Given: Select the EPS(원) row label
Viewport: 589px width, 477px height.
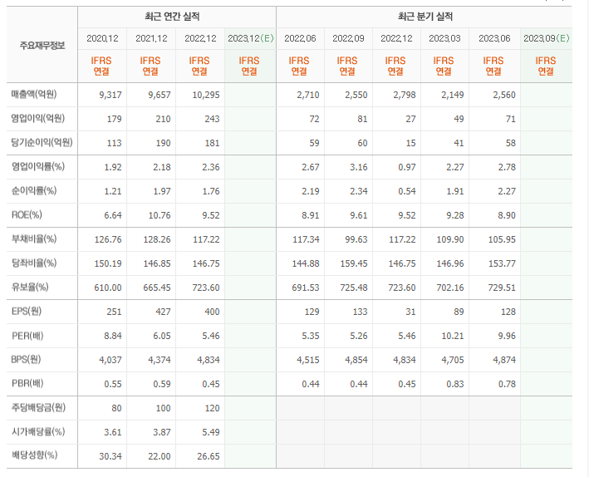Looking at the screenshot, I should point(27,312).
